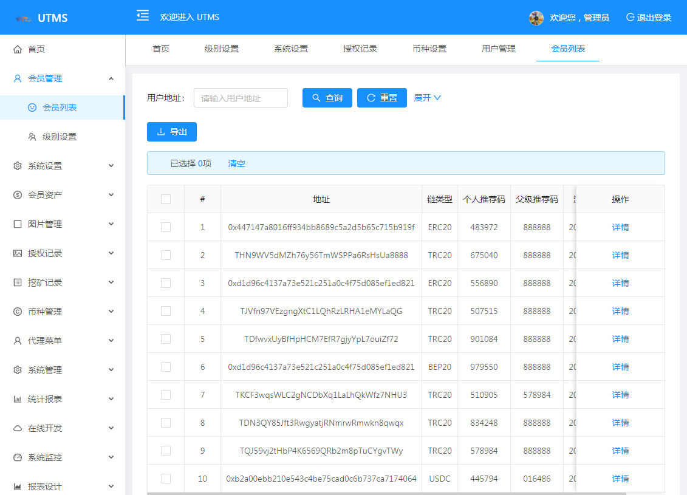Click address cell TJVfn97VEzgngXtC1LQhRzLRHA1eMYLaQG

pyautogui.click(x=321, y=311)
